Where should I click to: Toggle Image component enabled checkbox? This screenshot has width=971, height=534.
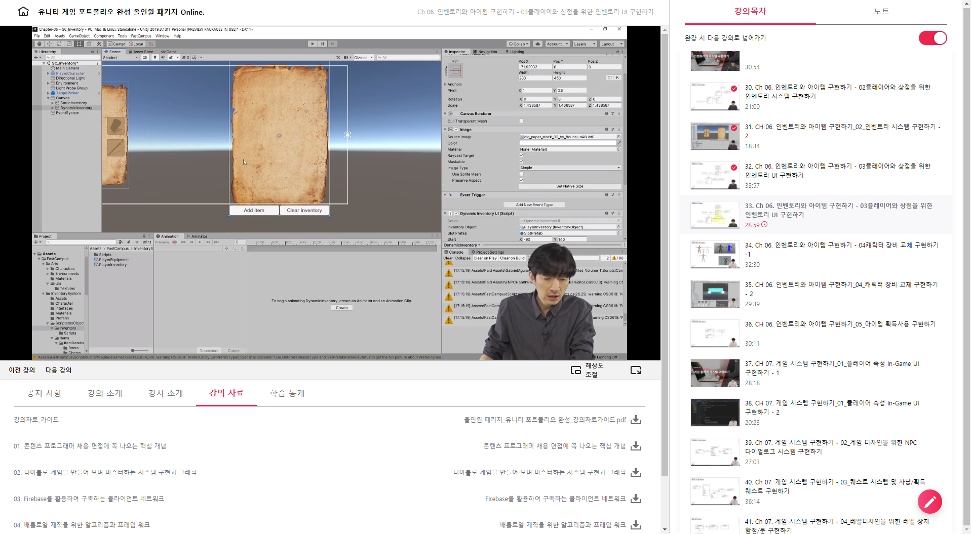(x=456, y=130)
